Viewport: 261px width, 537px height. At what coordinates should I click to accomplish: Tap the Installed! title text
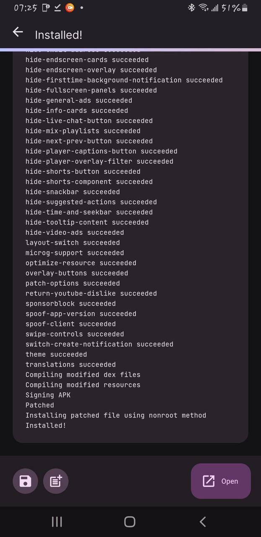click(58, 35)
